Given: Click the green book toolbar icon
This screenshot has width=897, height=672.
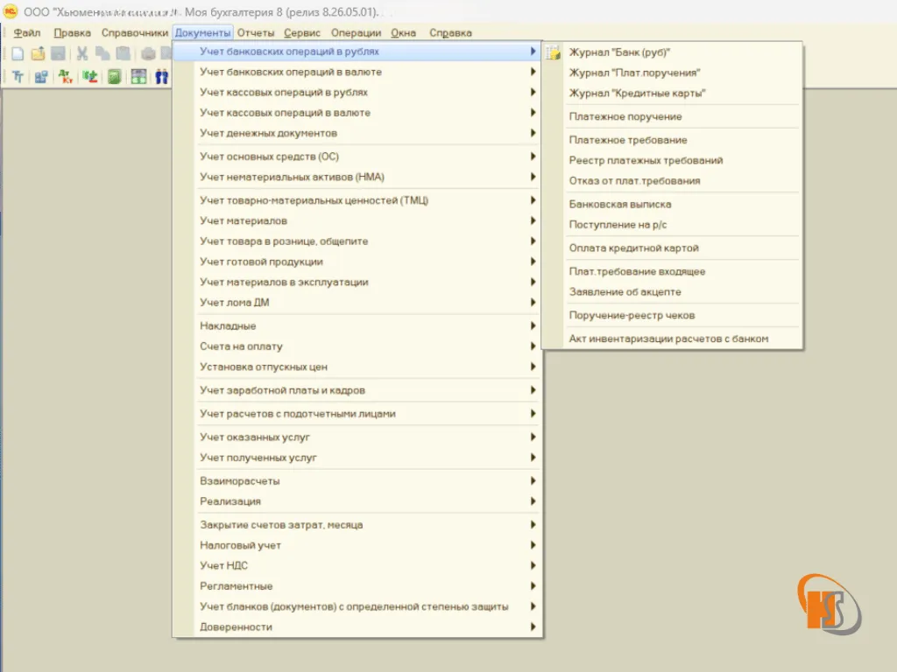Looking at the screenshot, I should coord(115,77).
